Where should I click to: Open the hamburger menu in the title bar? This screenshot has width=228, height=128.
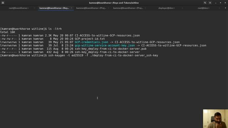pos(210,3)
